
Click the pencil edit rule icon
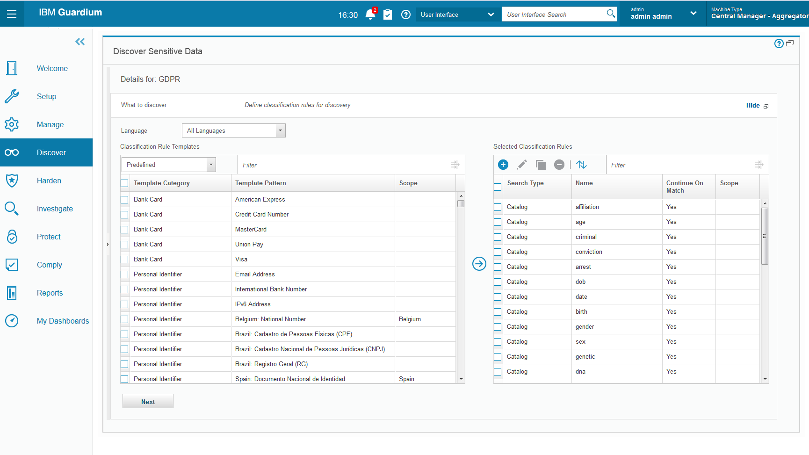tap(522, 165)
